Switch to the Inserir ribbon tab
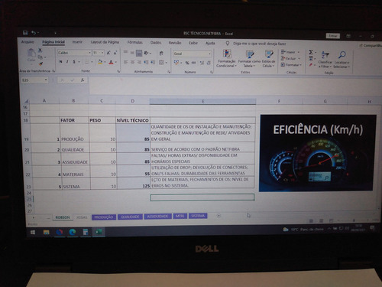 pos(77,42)
